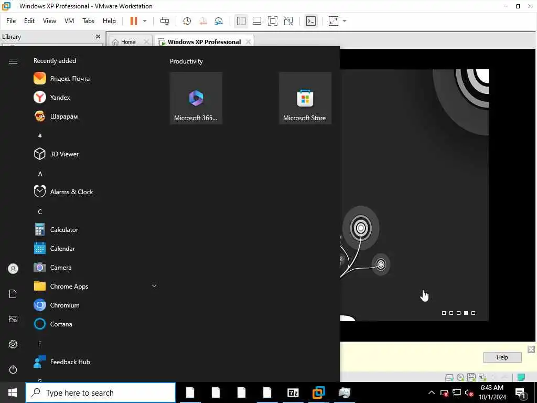The width and height of the screenshot is (537, 403).
Task: Focus the Type here to search box
Action: point(101,393)
